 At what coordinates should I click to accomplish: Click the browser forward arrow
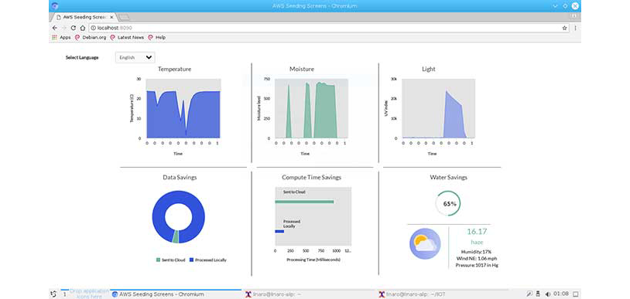pyautogui.click(x=64, y=28)
